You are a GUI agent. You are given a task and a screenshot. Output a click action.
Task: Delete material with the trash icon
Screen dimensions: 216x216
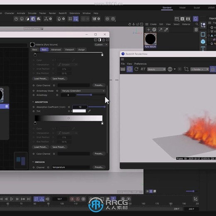point(196,29)
